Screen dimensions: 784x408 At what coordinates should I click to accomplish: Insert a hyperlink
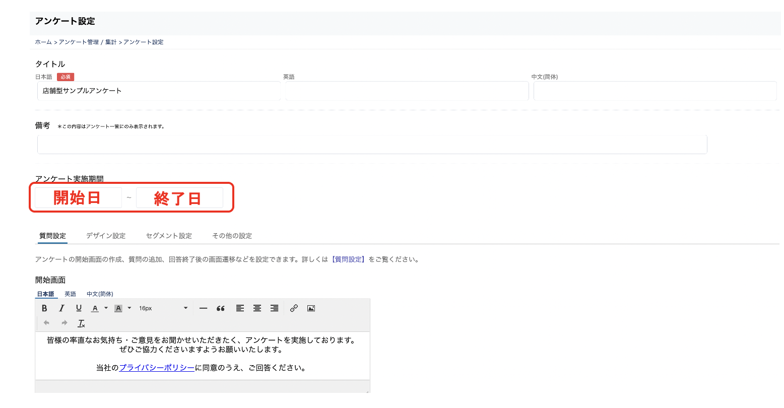(x=294, y=308)
